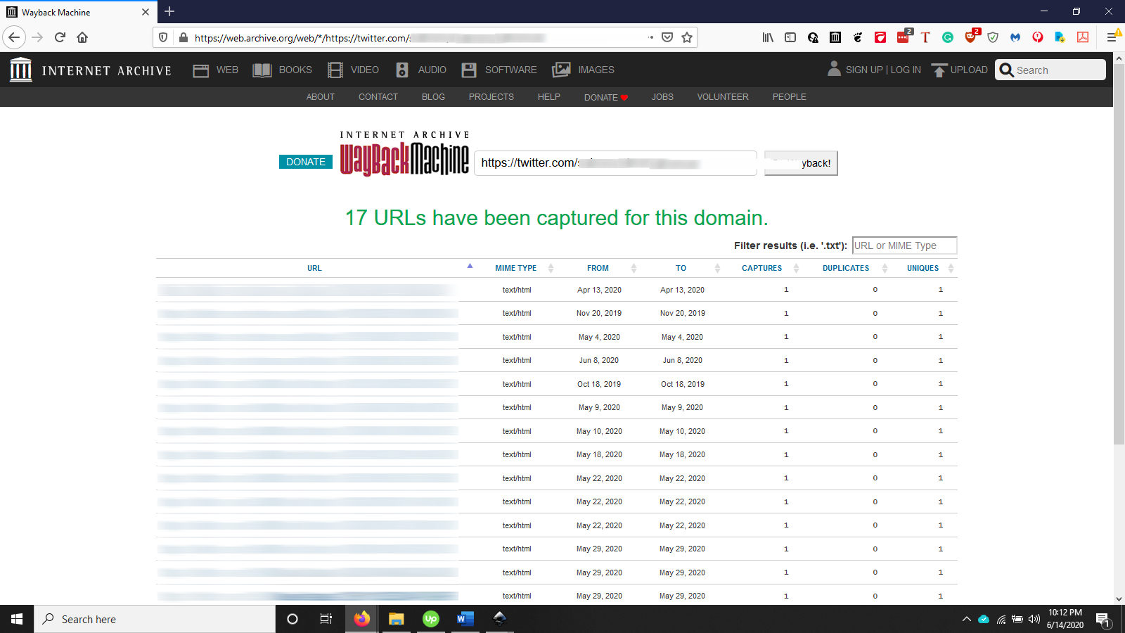Toggle sort on DUPLICATES column
The height and width of the screenshot is (633, 1125).
click(x=845, y=268)
